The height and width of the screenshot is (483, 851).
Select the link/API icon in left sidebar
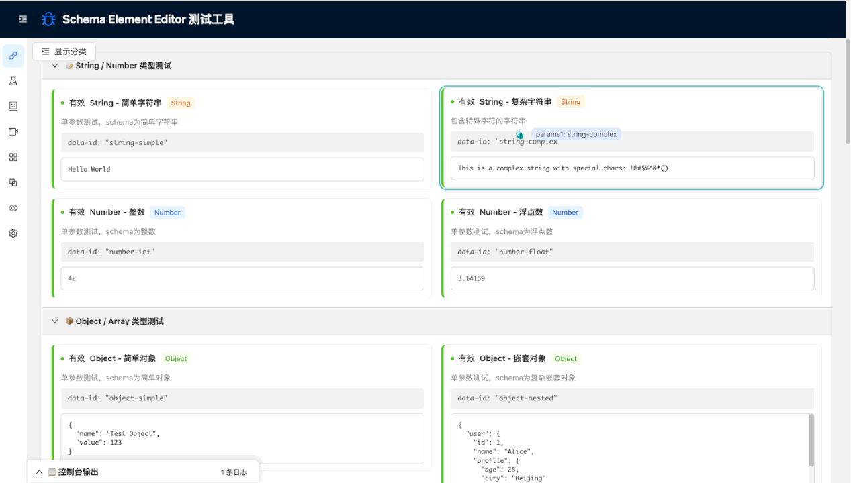pos(13,56)
